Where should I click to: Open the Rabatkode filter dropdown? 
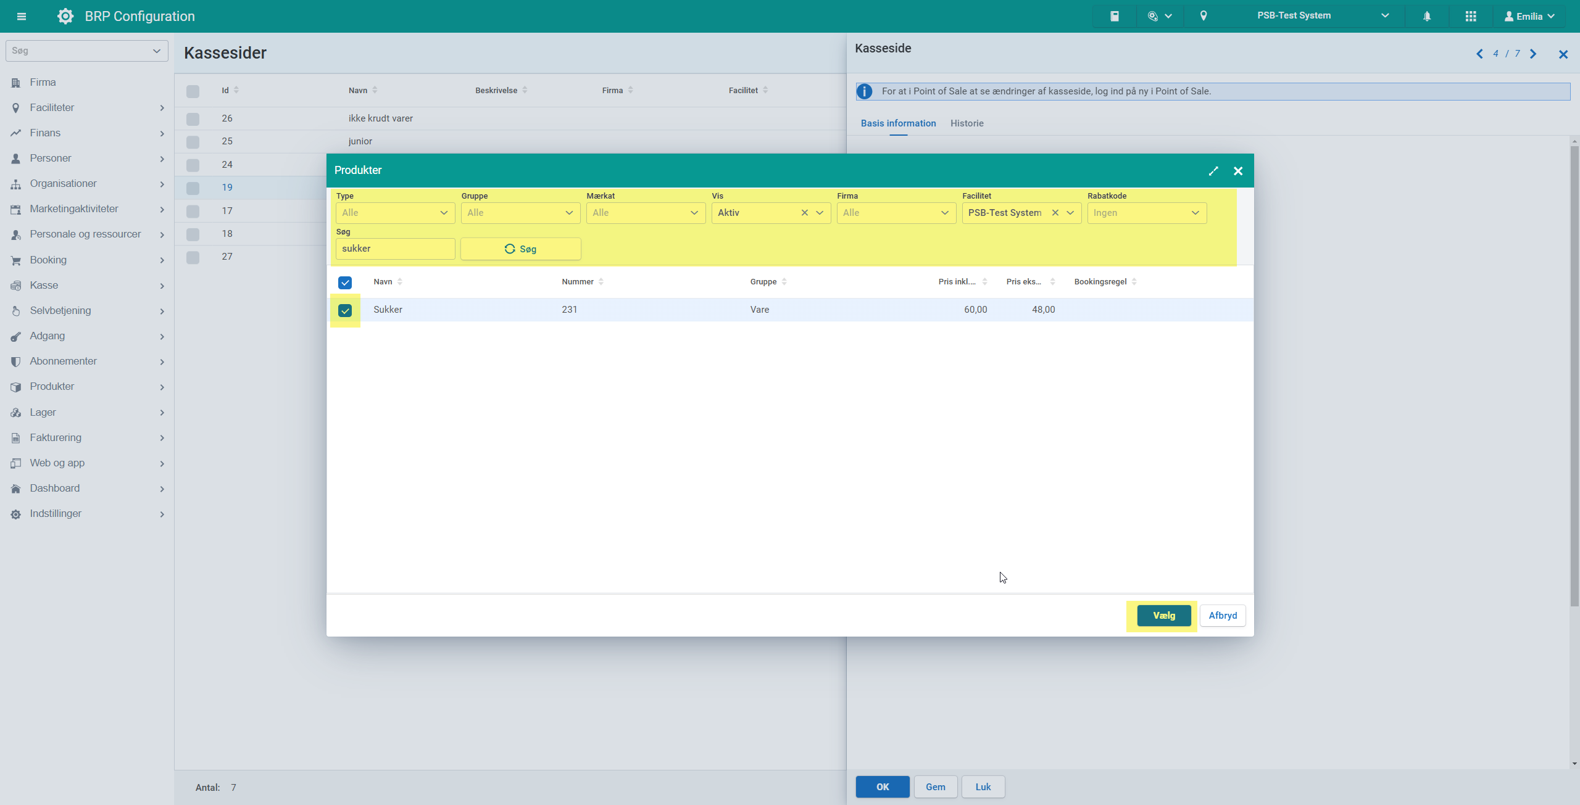(1147, 213)
